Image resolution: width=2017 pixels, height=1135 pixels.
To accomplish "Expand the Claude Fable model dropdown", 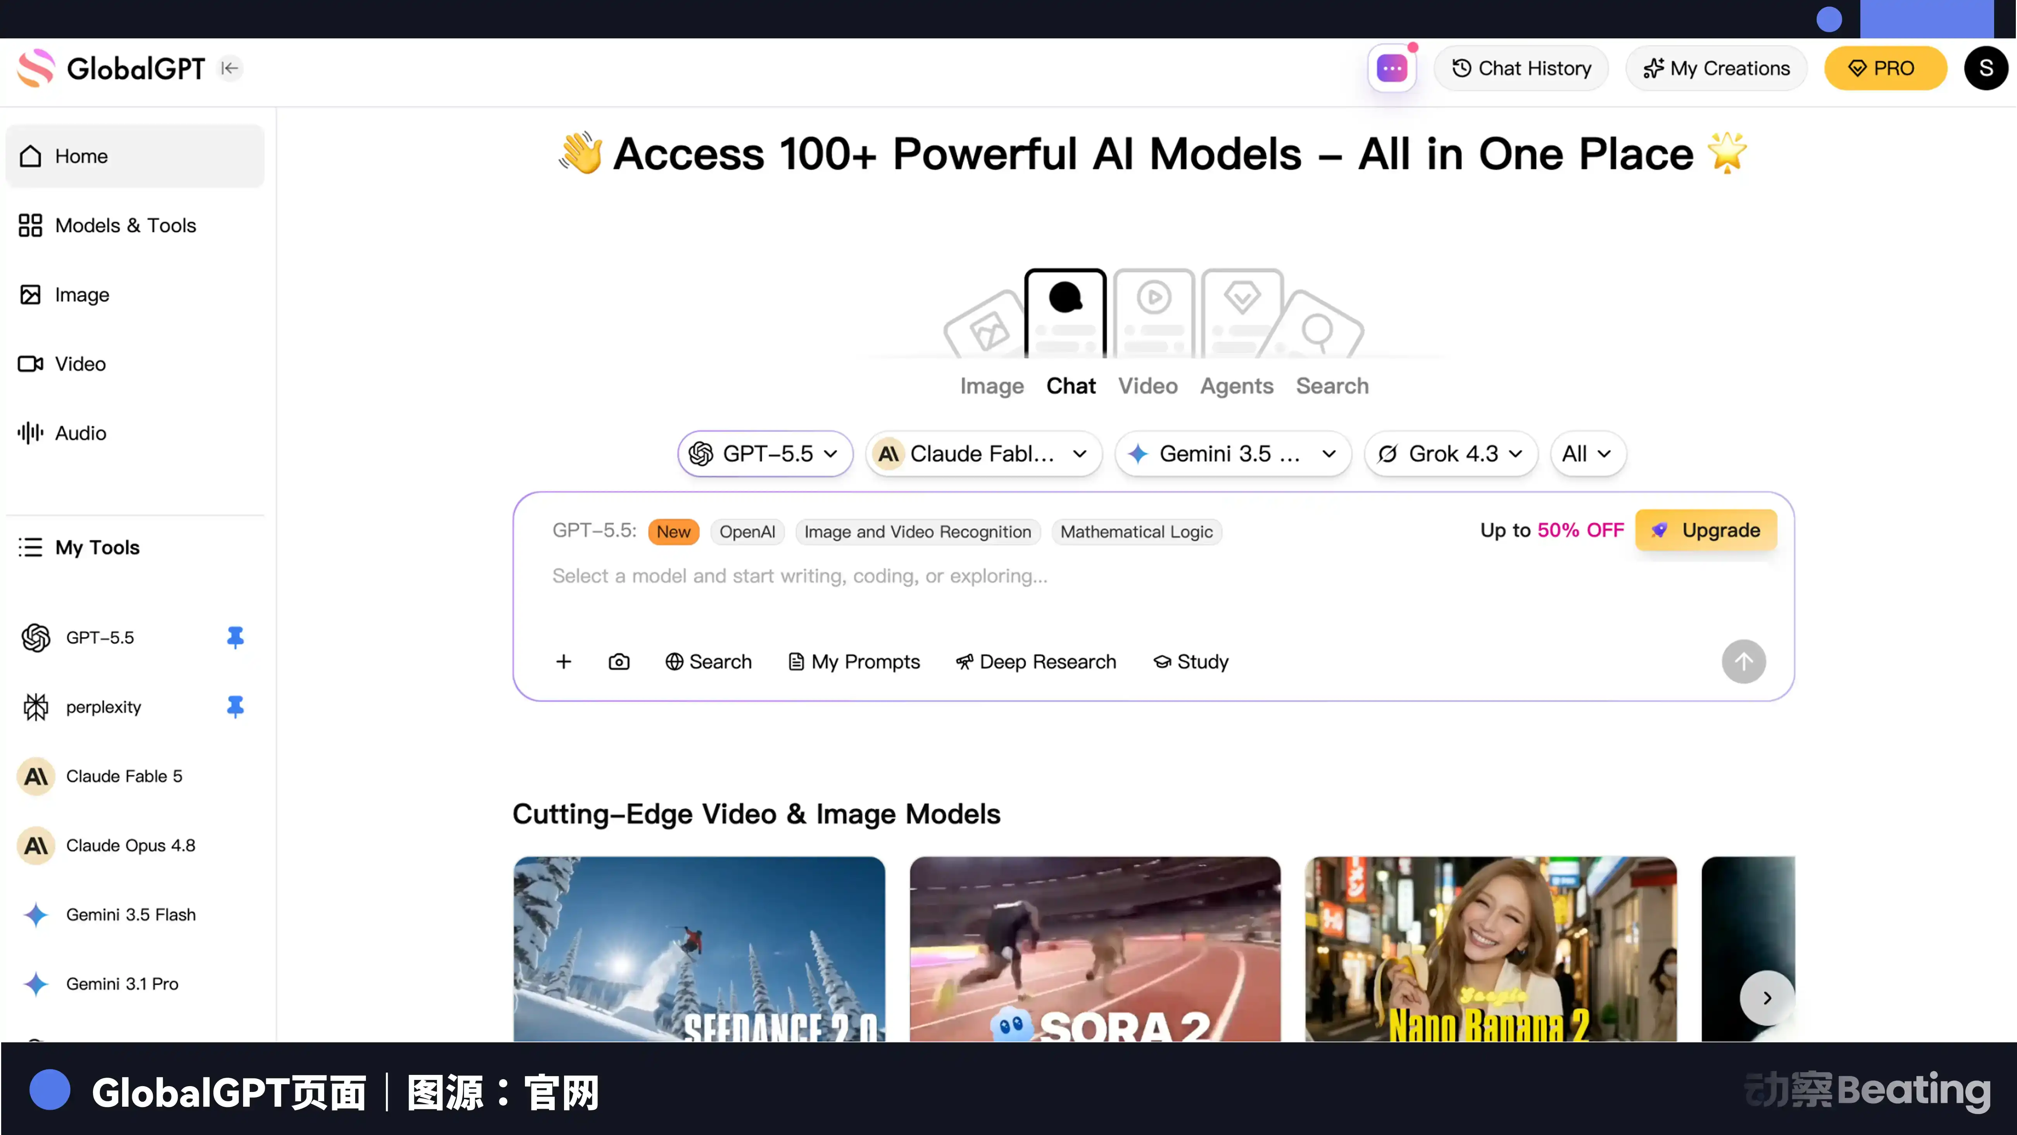I will click(983, 454).
